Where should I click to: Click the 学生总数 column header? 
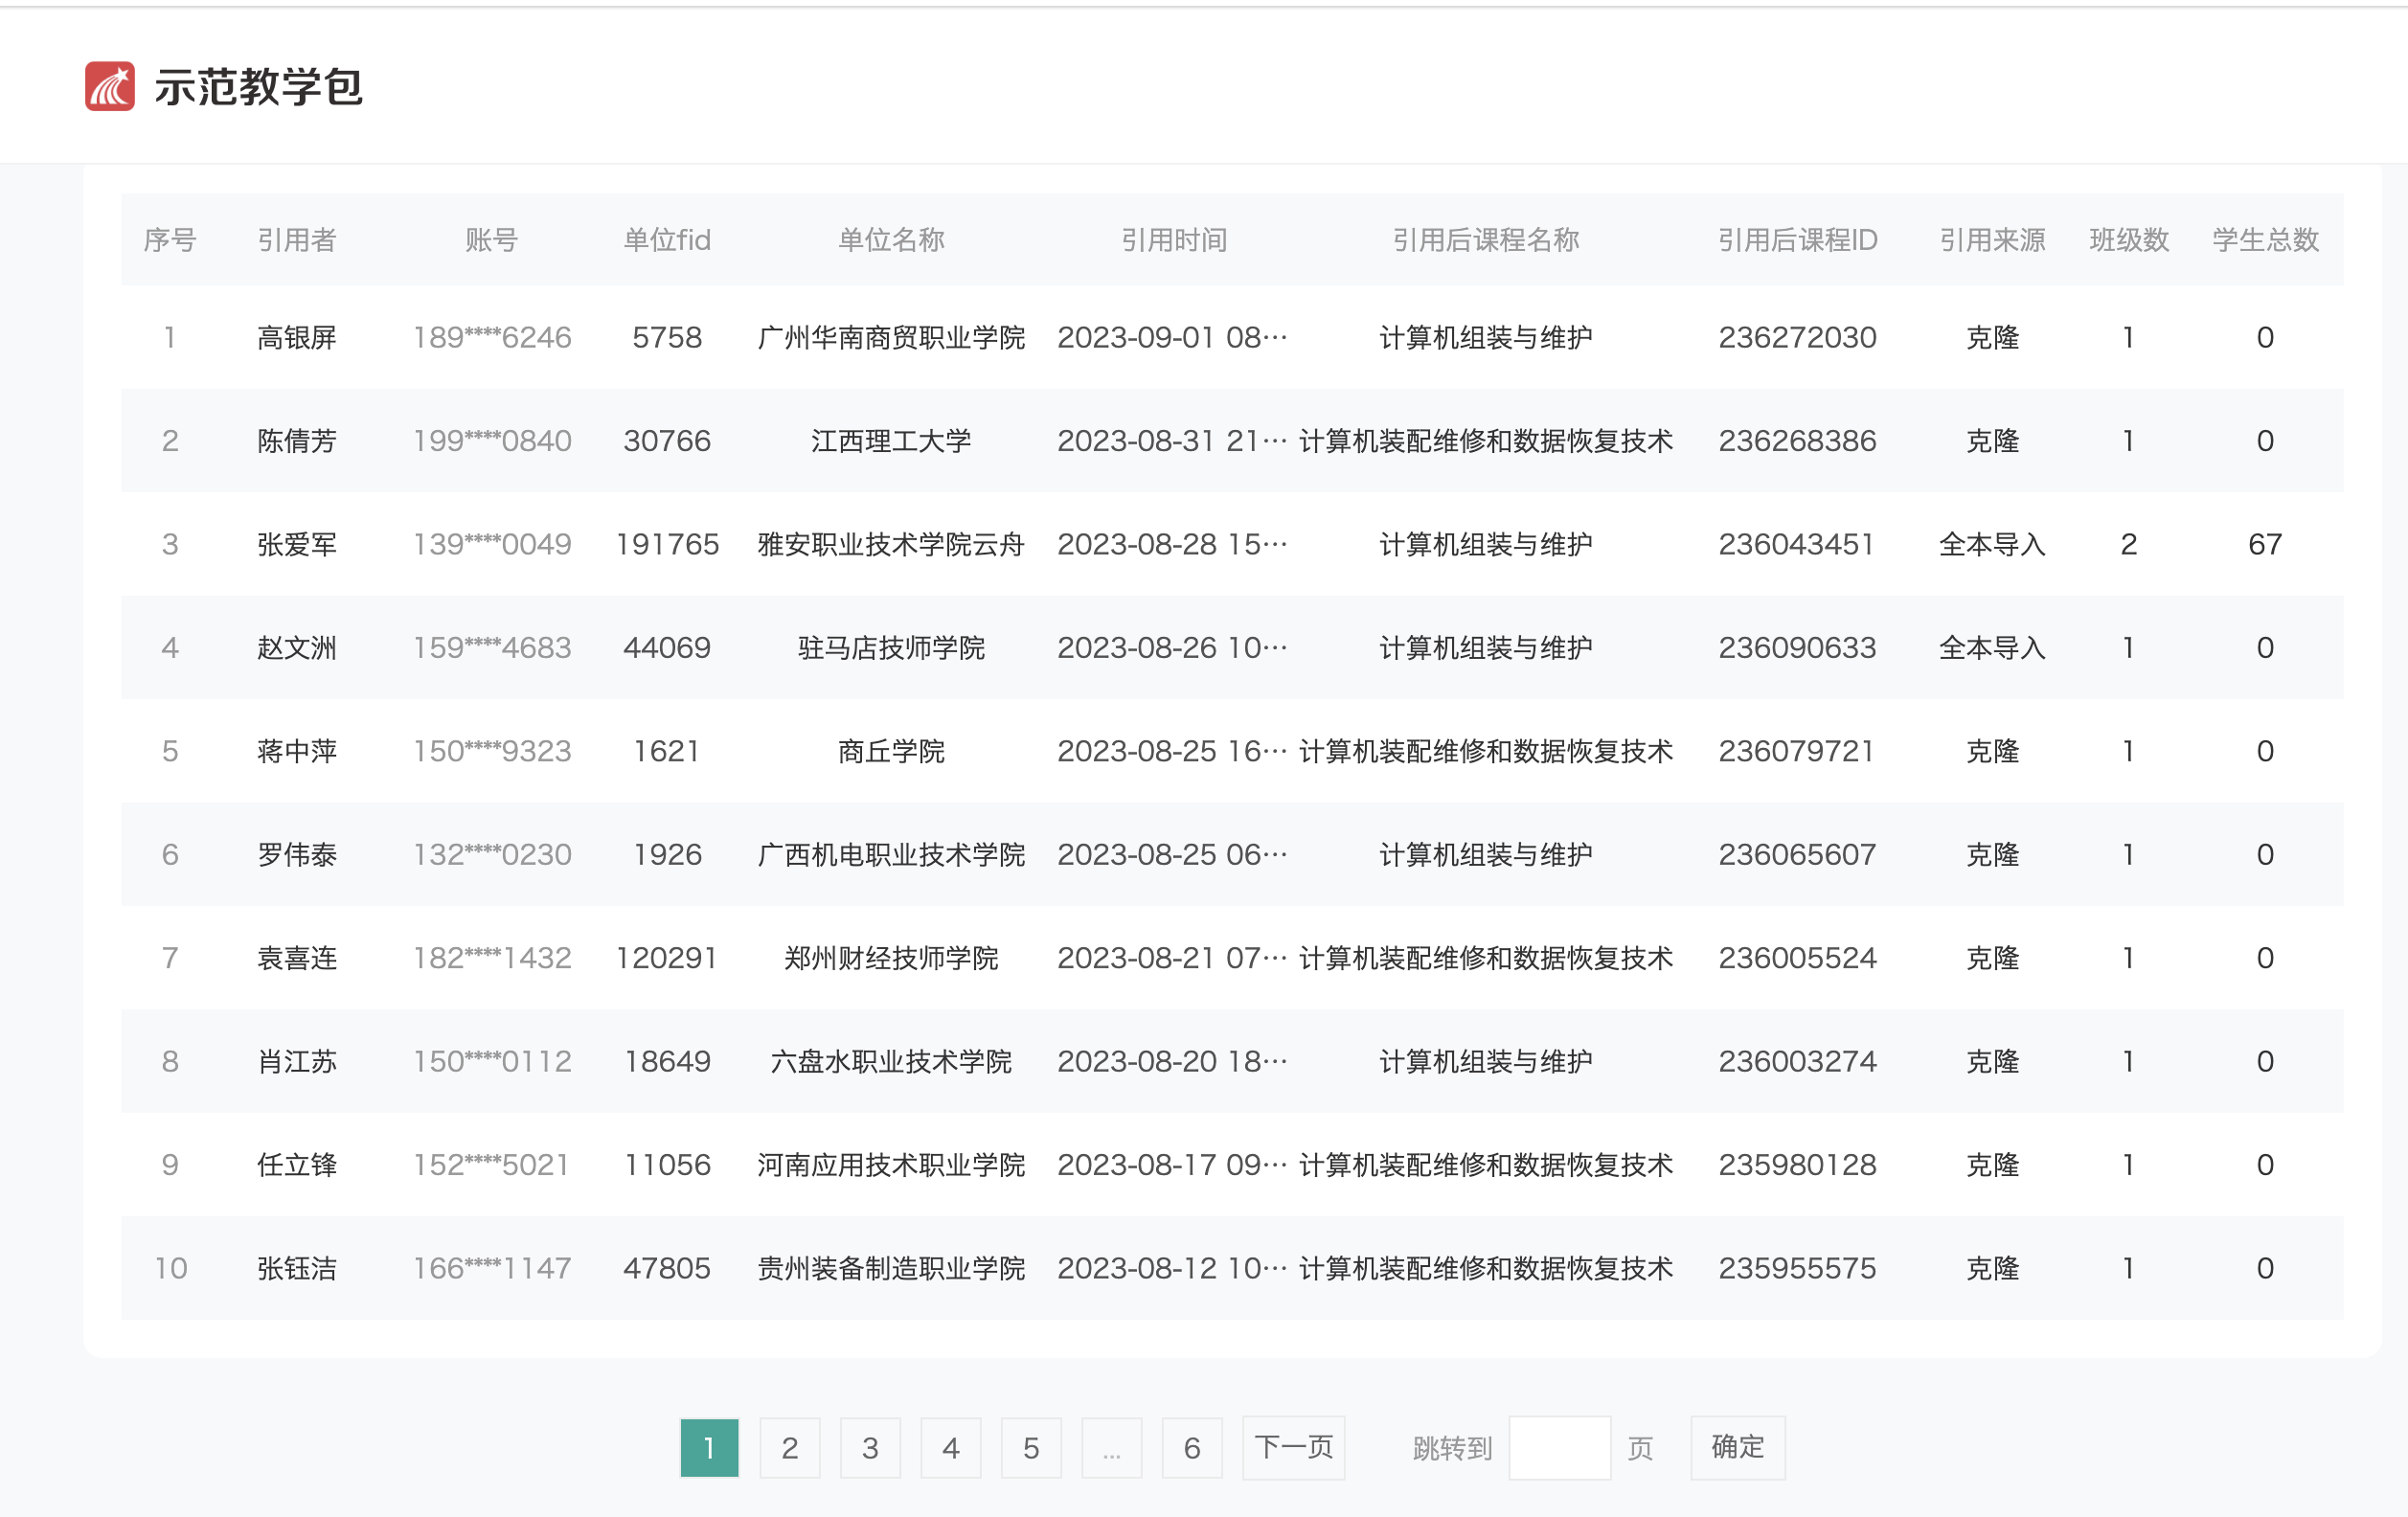click(x=2264, y=240)
